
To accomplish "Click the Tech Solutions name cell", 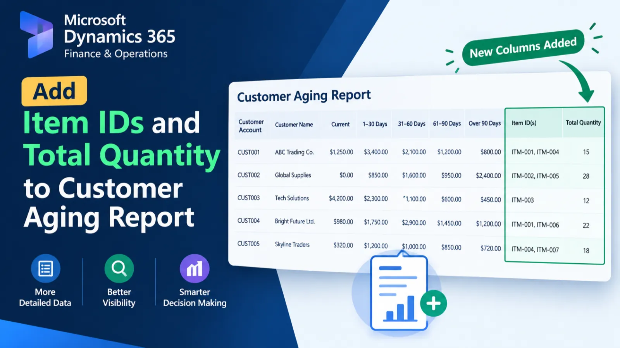I will tap(292, 198).
